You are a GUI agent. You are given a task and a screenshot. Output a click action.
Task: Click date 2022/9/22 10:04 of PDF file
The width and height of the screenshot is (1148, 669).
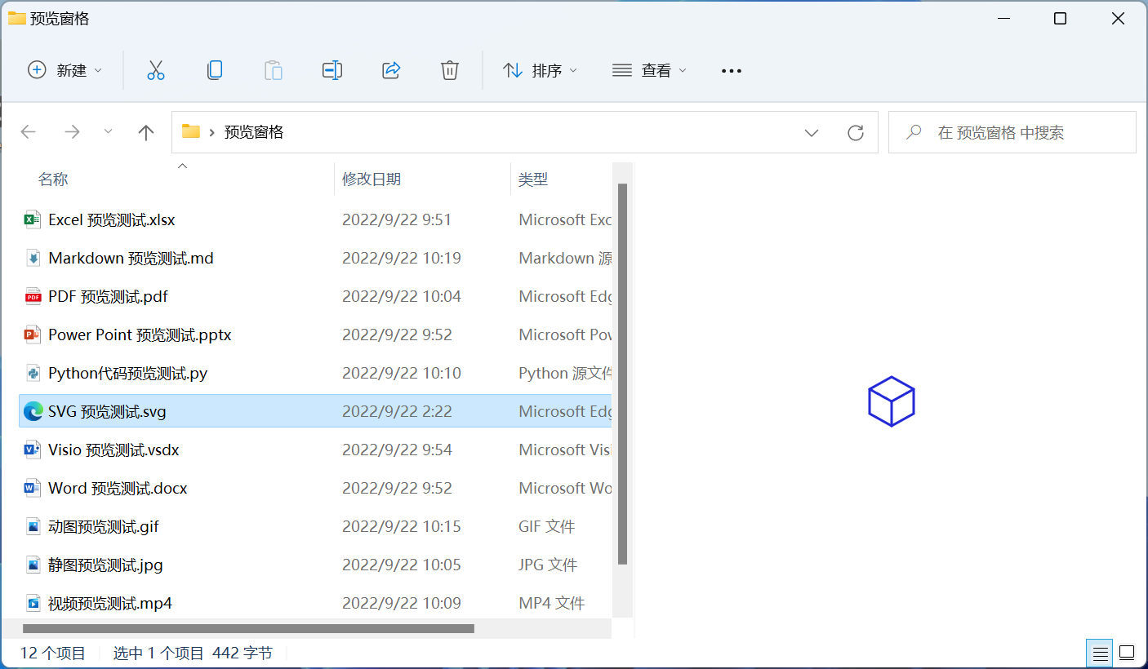[x=402, y=296]
